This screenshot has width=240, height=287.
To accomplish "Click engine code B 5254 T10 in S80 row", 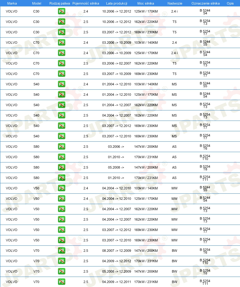I will (x=205, y=157).
